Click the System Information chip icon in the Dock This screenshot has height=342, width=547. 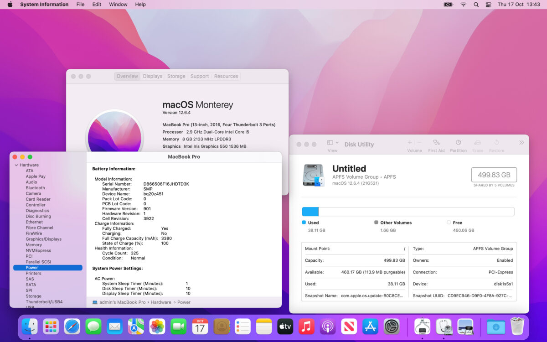(x=423, y=326)
